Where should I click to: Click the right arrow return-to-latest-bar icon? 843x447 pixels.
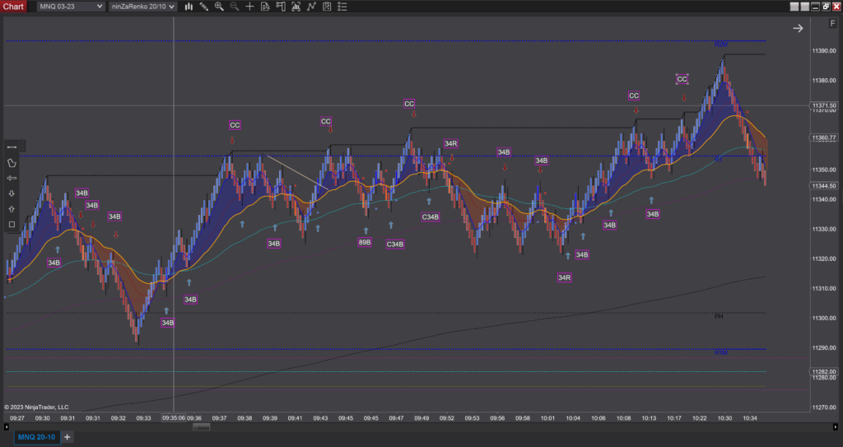coord(798,28)
